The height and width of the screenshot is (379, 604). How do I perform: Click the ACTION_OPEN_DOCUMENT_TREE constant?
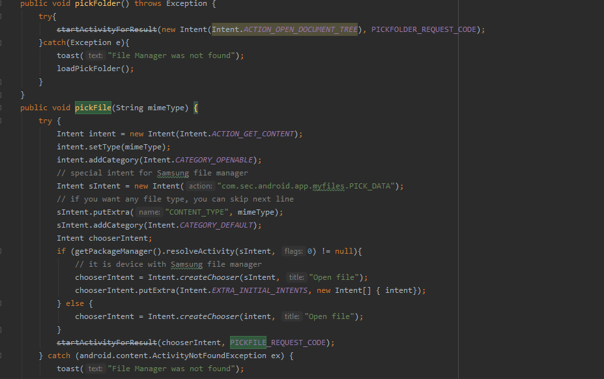pyautogui.click(x=300, y=30)
